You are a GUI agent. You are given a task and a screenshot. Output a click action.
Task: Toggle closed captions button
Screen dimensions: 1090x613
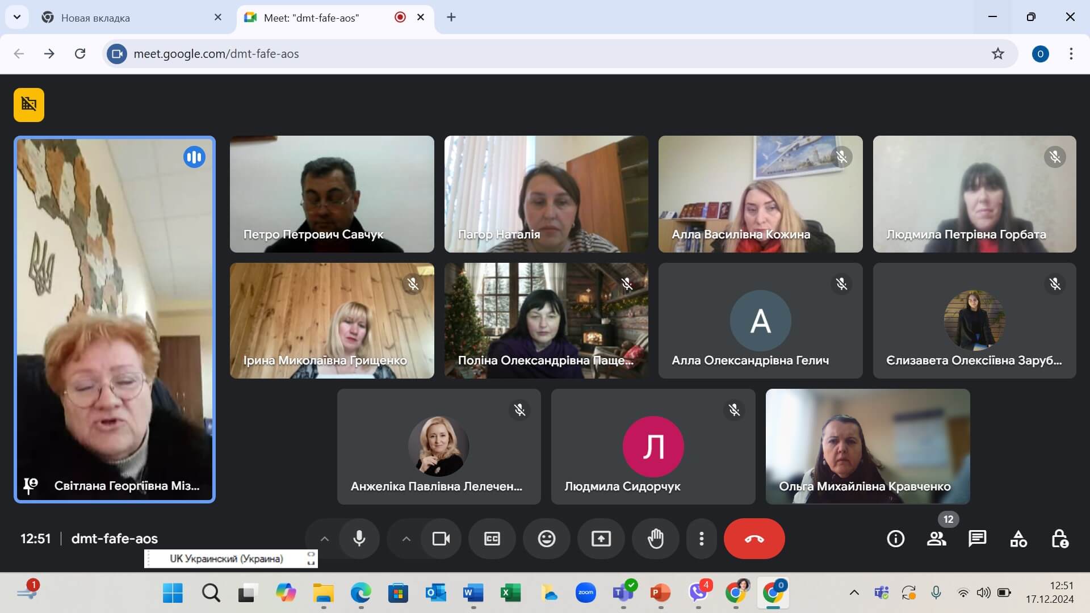(492, 539)
